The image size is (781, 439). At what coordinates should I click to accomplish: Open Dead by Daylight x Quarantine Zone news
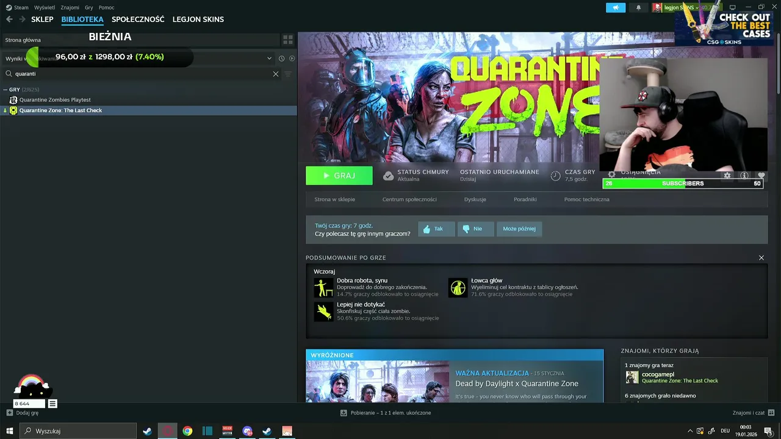[517, 384]
